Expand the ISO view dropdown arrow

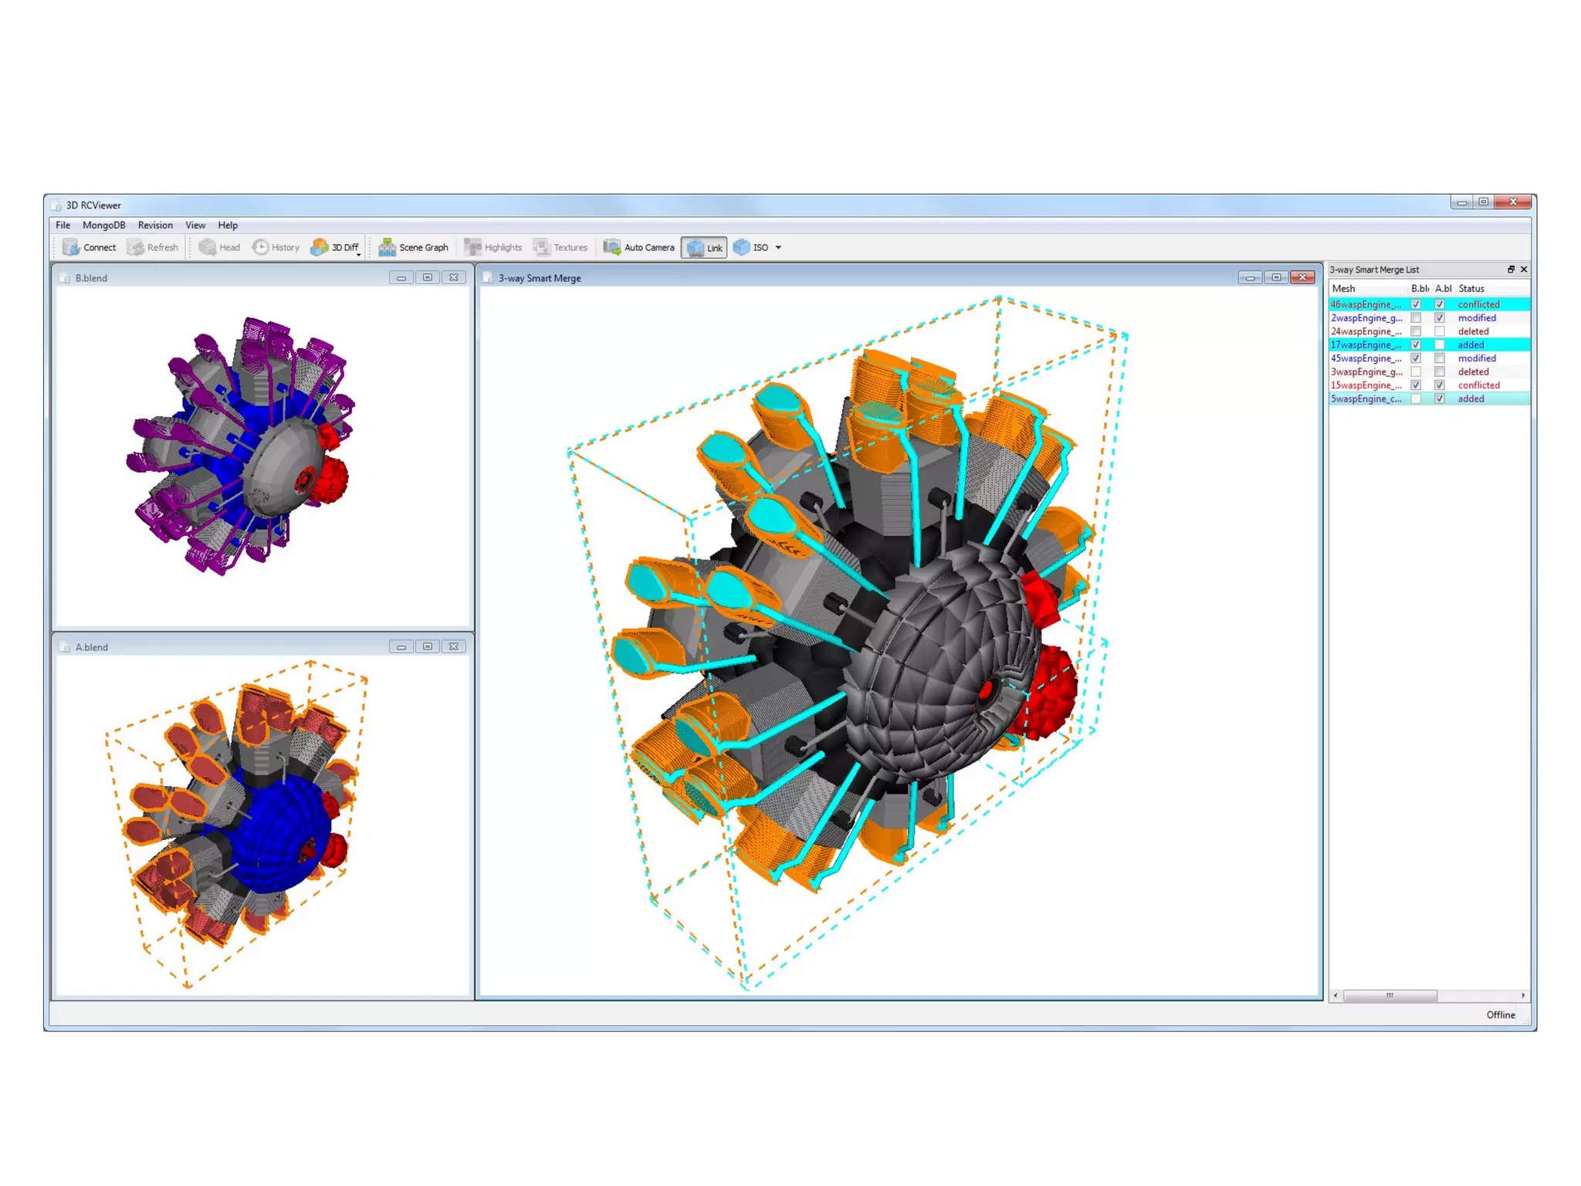coord(778,248)
